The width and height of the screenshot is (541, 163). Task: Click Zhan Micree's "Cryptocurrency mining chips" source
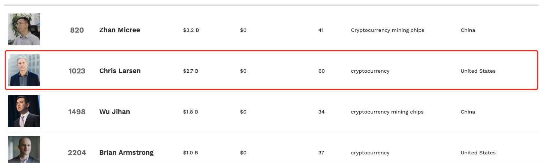[x=387, y=30]
